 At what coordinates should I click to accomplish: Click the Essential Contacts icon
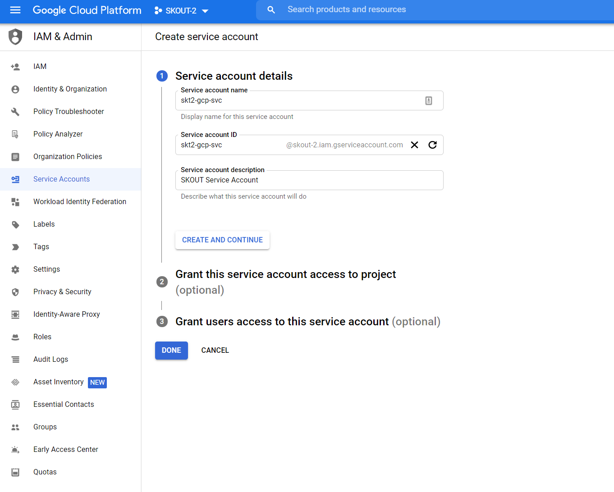tap(15, 405)
